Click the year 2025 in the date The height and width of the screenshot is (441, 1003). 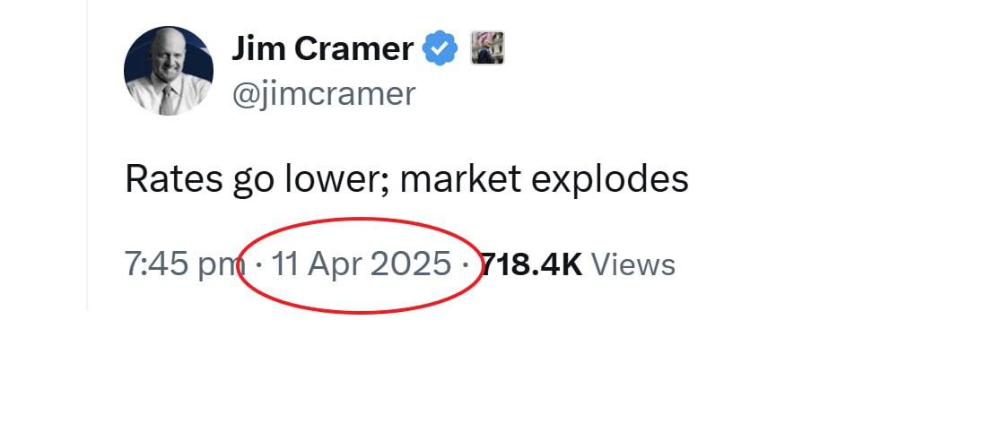click(x=411, y=264)
